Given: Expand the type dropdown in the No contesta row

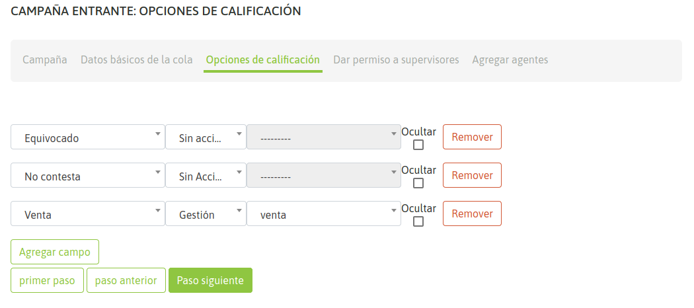Looking at the screenshot, I should coord(206,176).
